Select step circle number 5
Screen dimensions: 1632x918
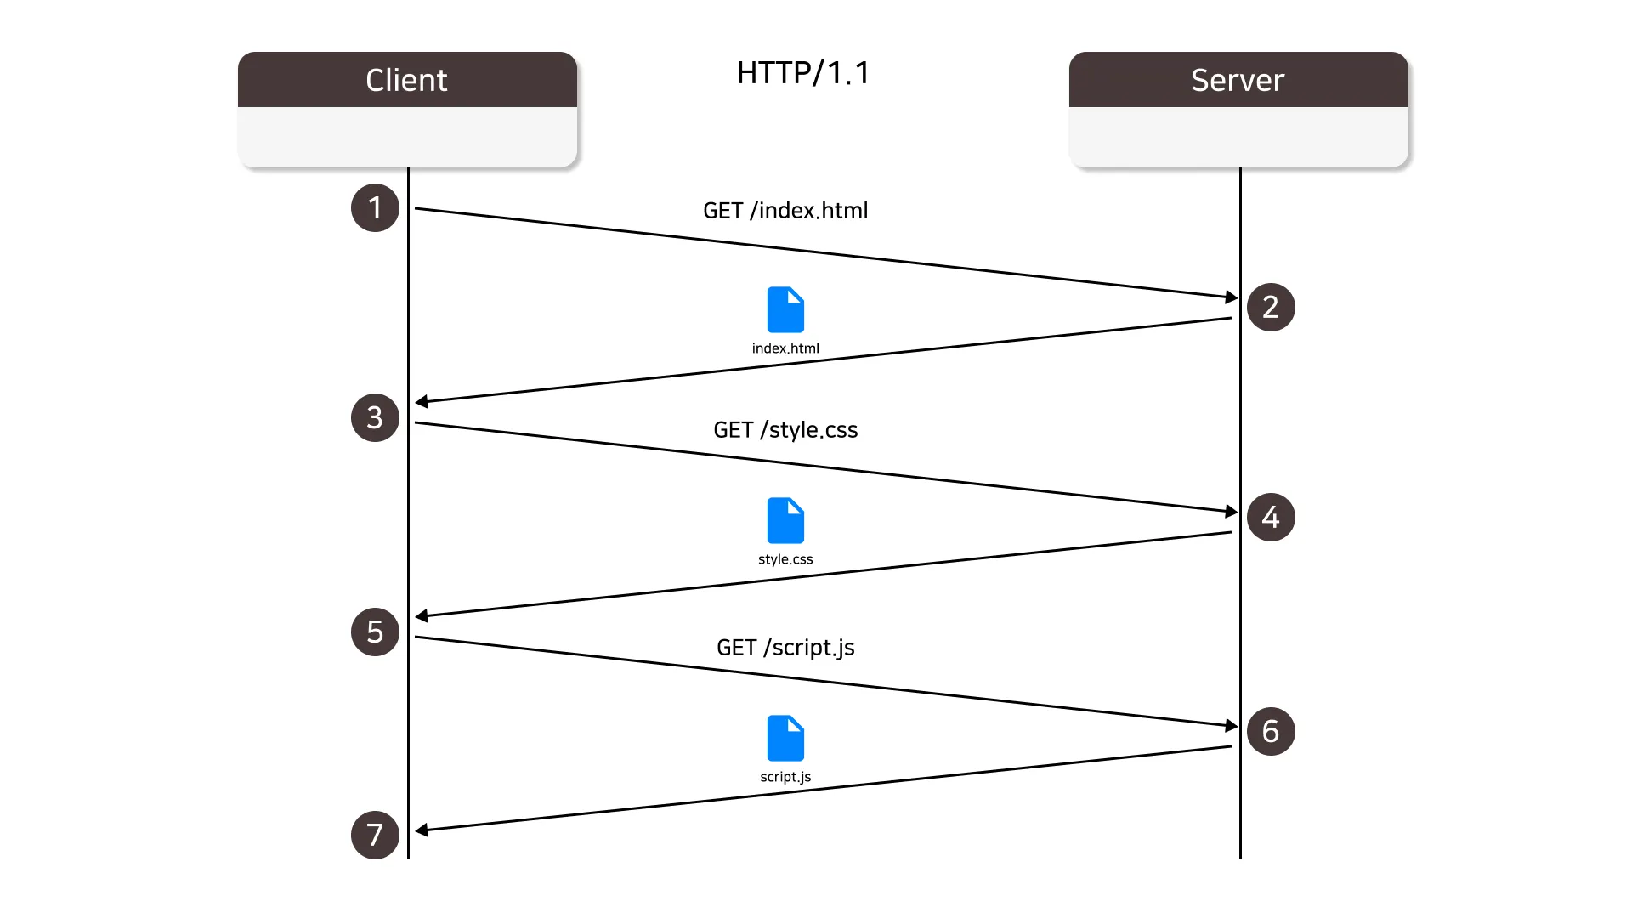pyautogui.click(x=375, y=632)
